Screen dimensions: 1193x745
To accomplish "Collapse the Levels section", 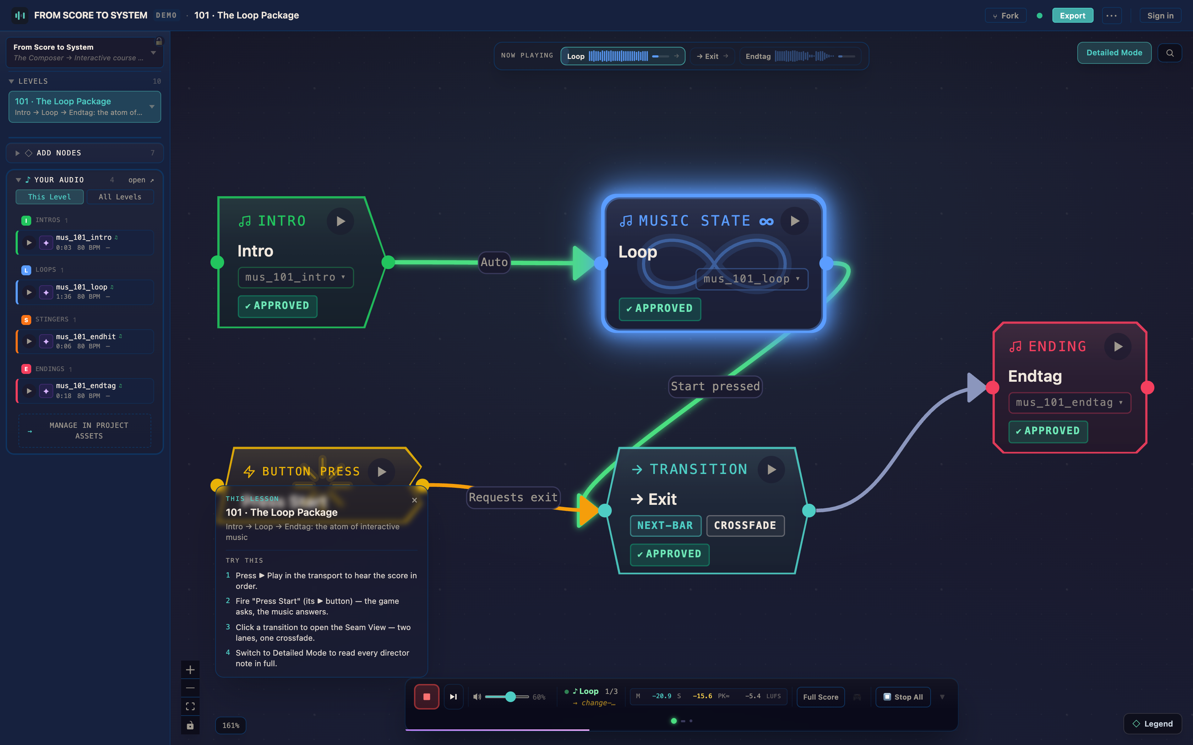I will pos(85,81).
